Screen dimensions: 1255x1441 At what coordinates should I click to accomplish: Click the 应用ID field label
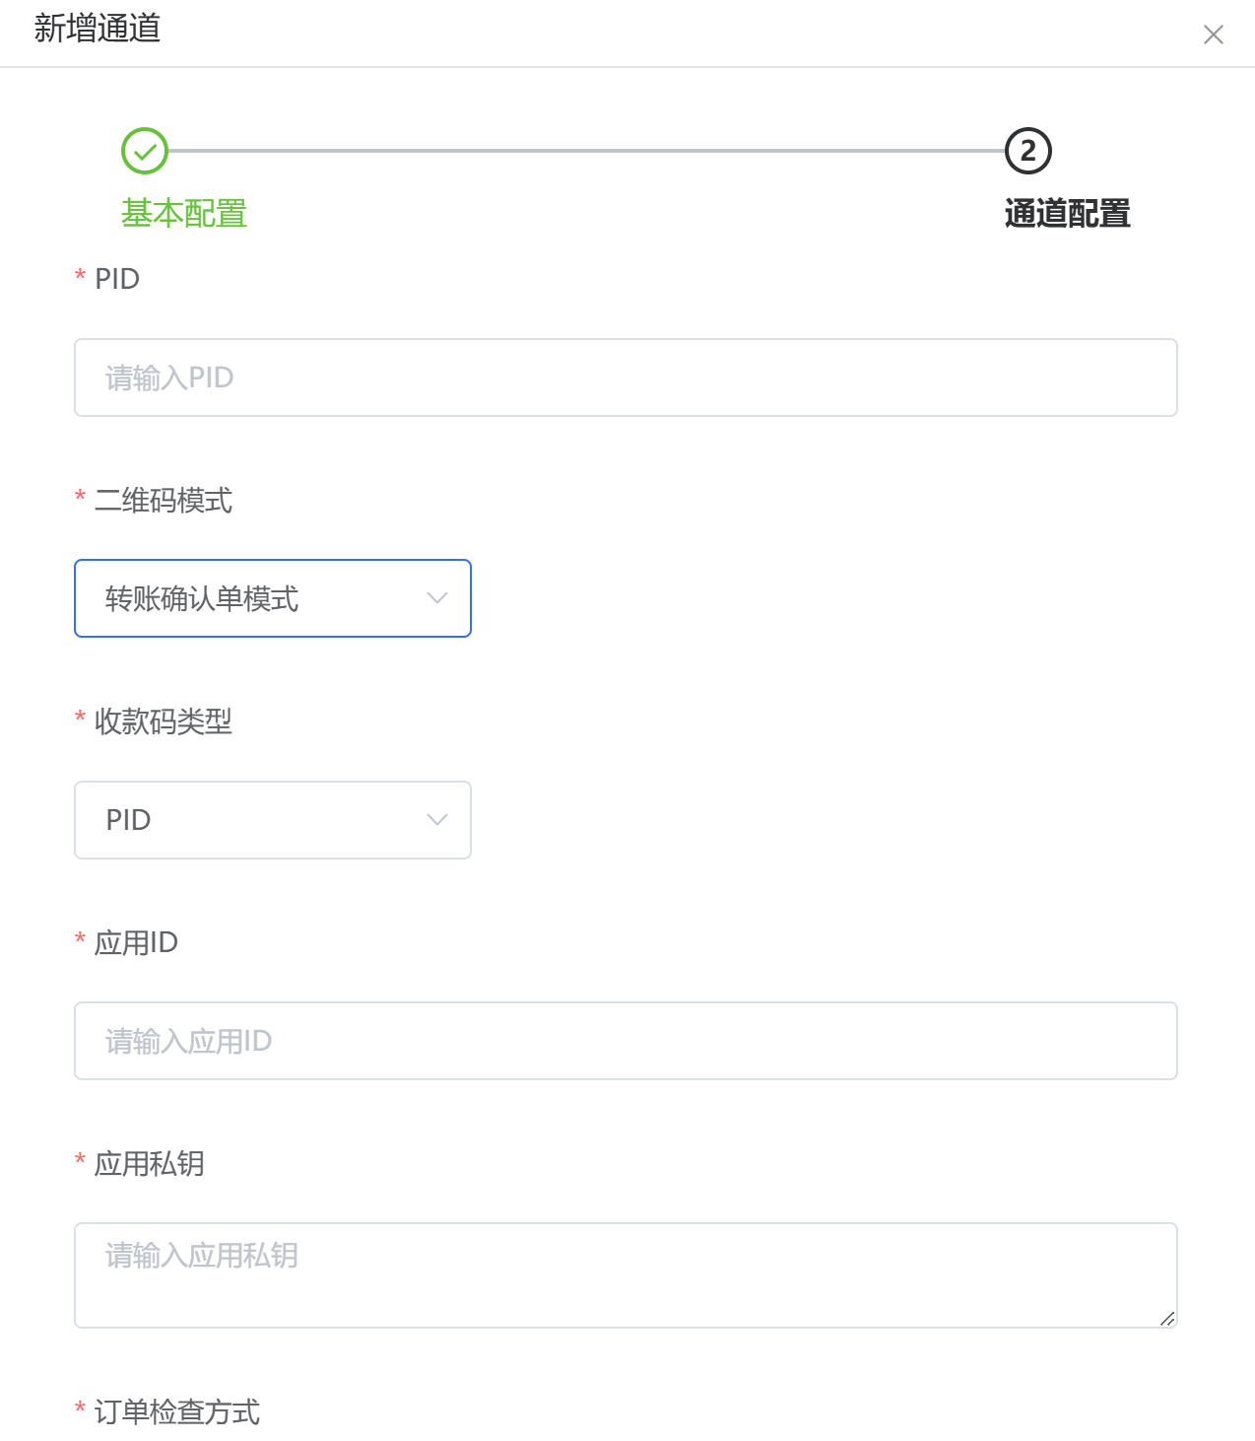click(x=136, y=943)
